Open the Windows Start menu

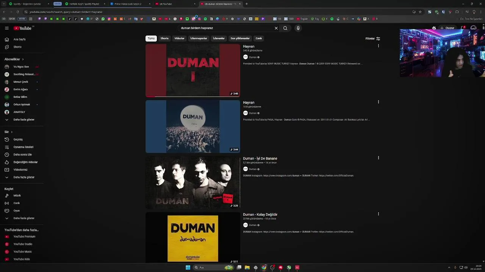188,267
